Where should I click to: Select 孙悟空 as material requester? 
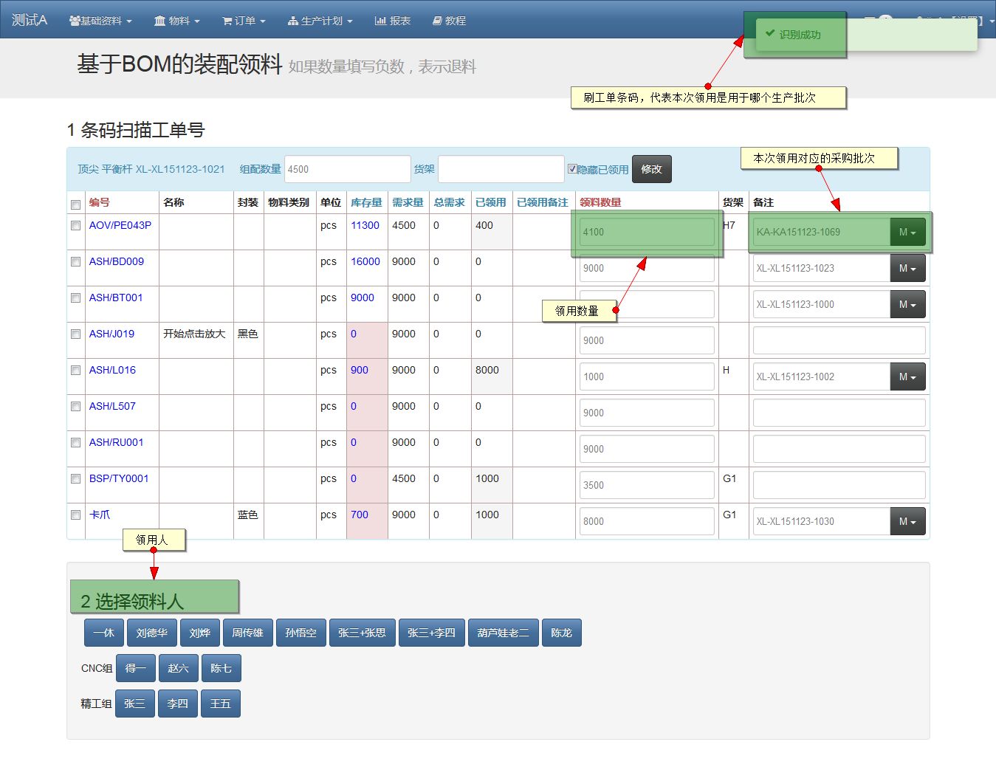click(x=300, y=633)
